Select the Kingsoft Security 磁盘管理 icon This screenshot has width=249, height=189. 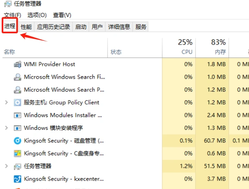(18, 141)
